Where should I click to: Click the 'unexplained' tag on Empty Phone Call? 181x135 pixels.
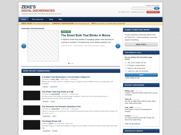(x=46, y=131)
